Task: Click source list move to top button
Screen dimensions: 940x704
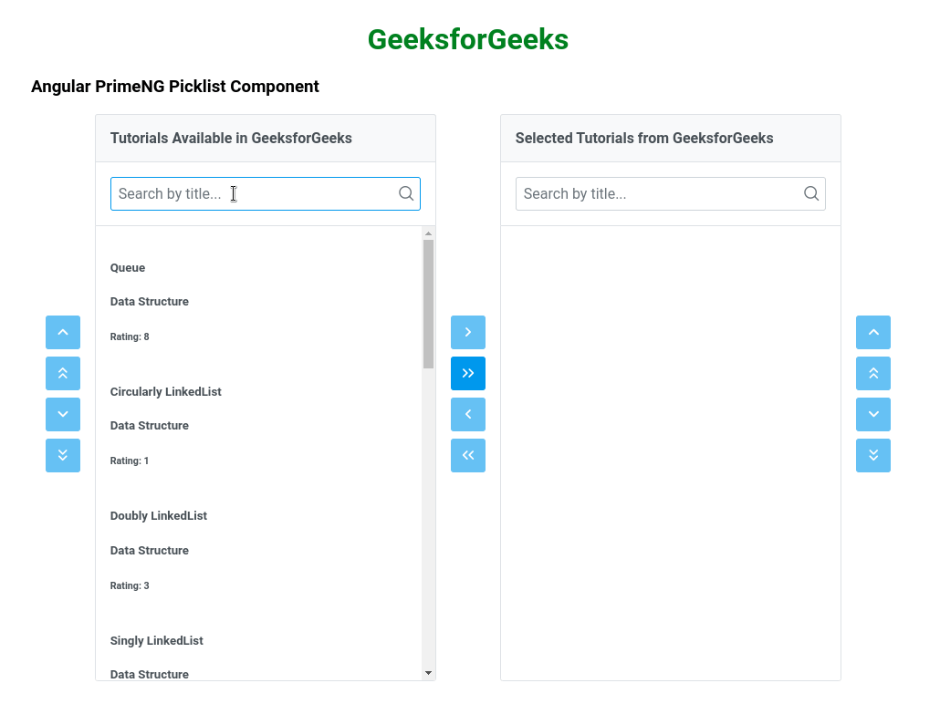Action: [x=63, y=373]
